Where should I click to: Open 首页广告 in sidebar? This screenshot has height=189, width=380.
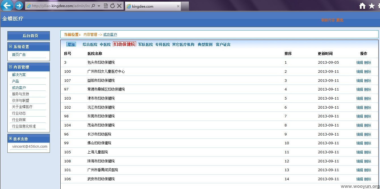point(19,55)
